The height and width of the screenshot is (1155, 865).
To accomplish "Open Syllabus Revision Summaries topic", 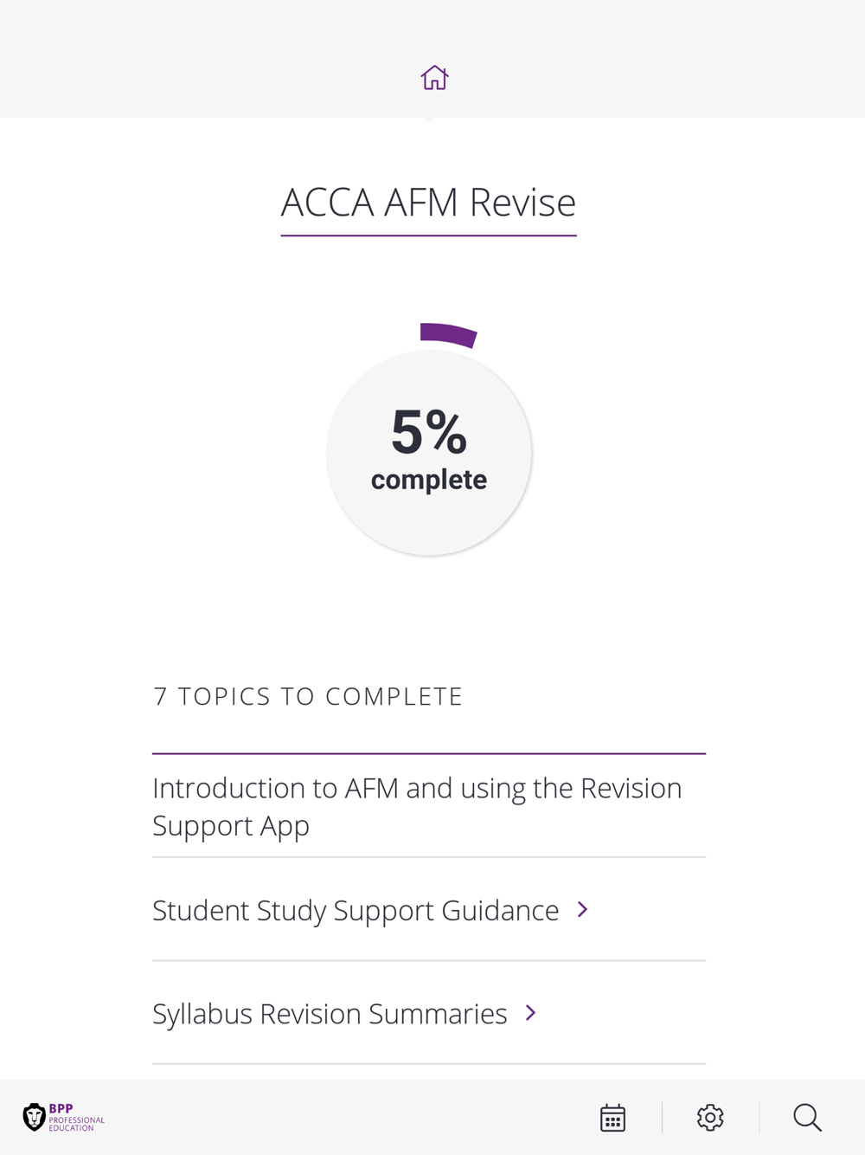I will point(429,1013).
